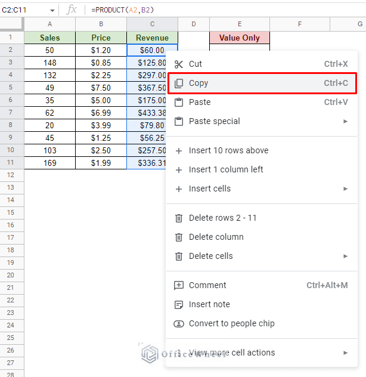Open the name box dropdown arrow
366x377 pixels.
[52, 10]
